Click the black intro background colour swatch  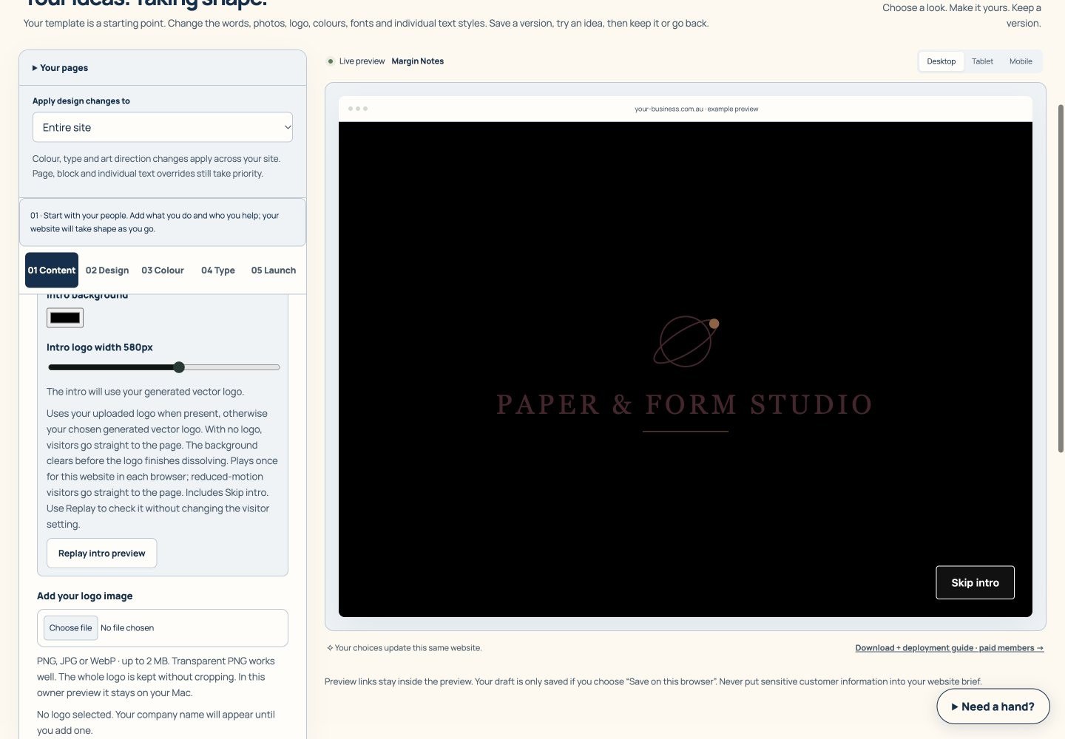click(65, 318)
